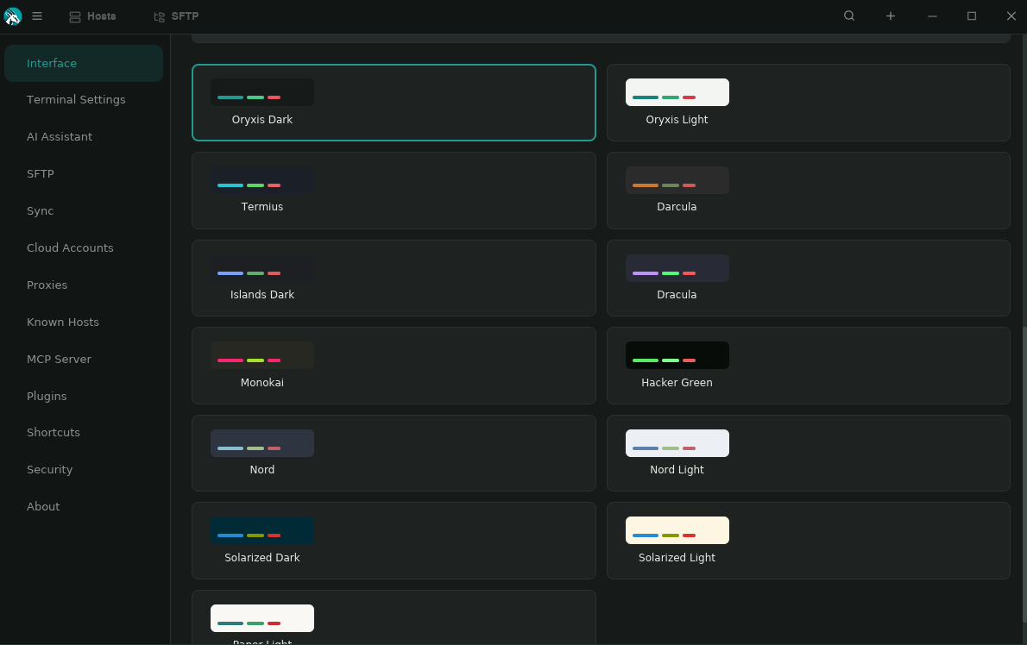Open Shortcuts settings

click(x=84, y=432)
